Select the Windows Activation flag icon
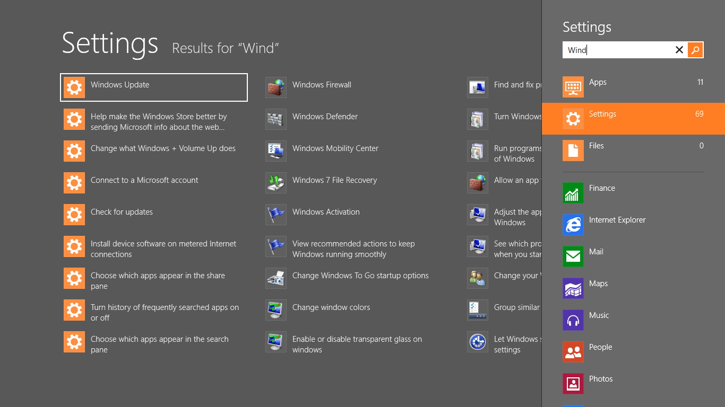 [276, 215]
